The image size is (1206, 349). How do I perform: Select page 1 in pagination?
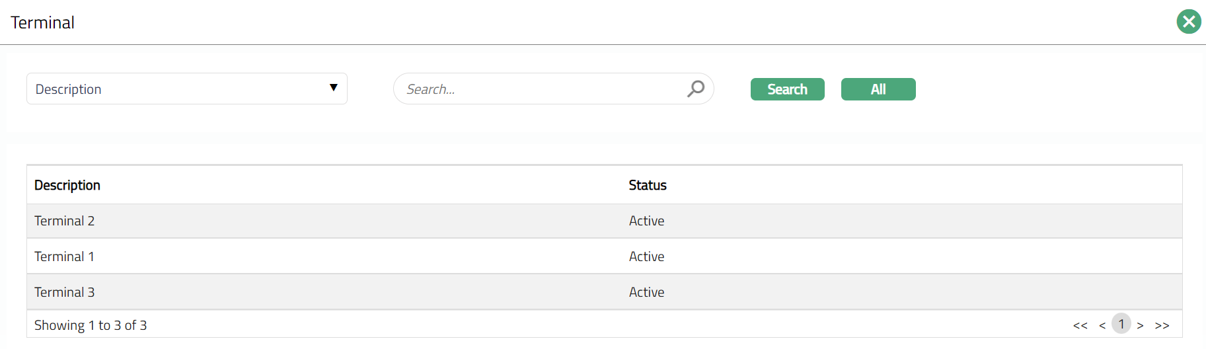click(1121, 324)
